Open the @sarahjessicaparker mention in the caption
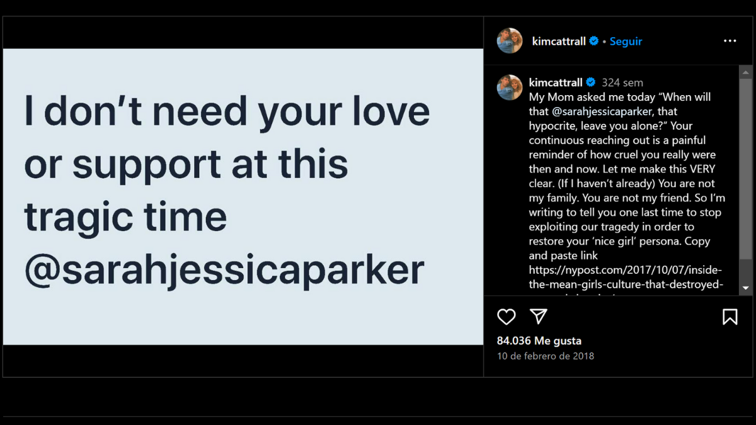The width and height of the screenshot is (756, 425). click(x=596, y=111)
